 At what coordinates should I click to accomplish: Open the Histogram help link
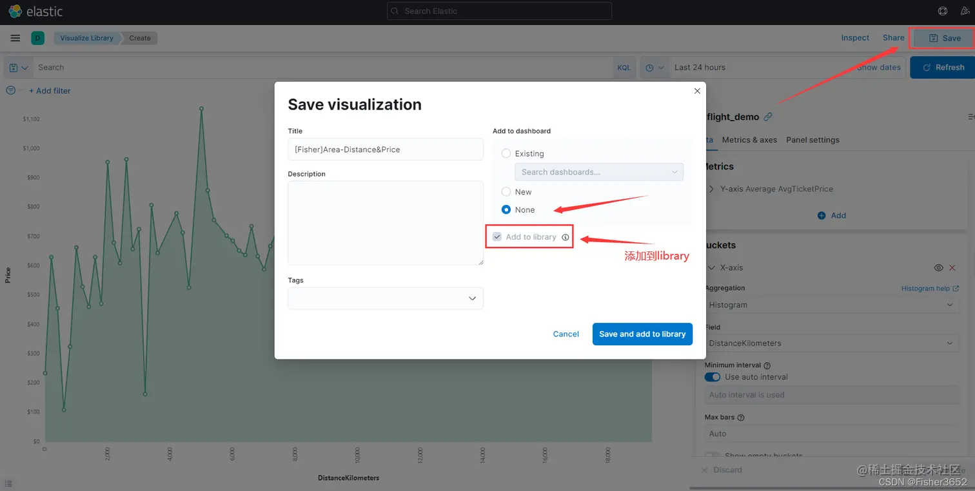(x=930, y=289)
